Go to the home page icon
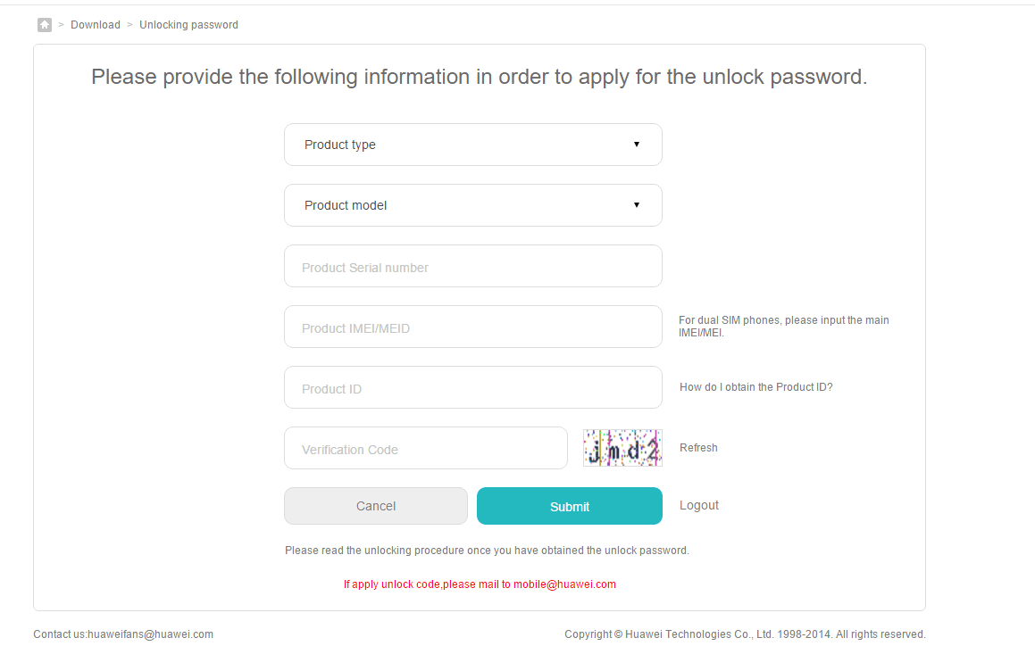The image size is (1035, 671). click(x=45, y=25)
